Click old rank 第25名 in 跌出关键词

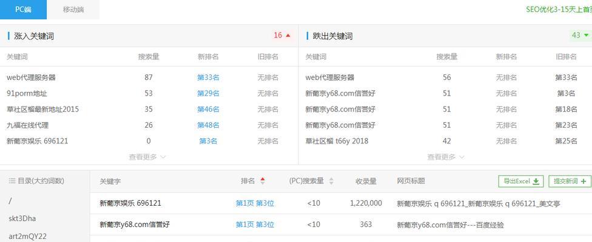click(566, 141)
